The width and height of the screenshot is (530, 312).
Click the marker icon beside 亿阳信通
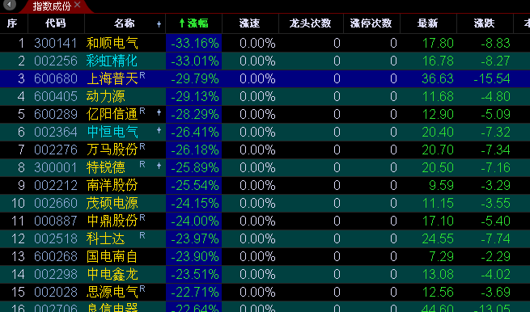pyautogui.click(x=159, y=112)
